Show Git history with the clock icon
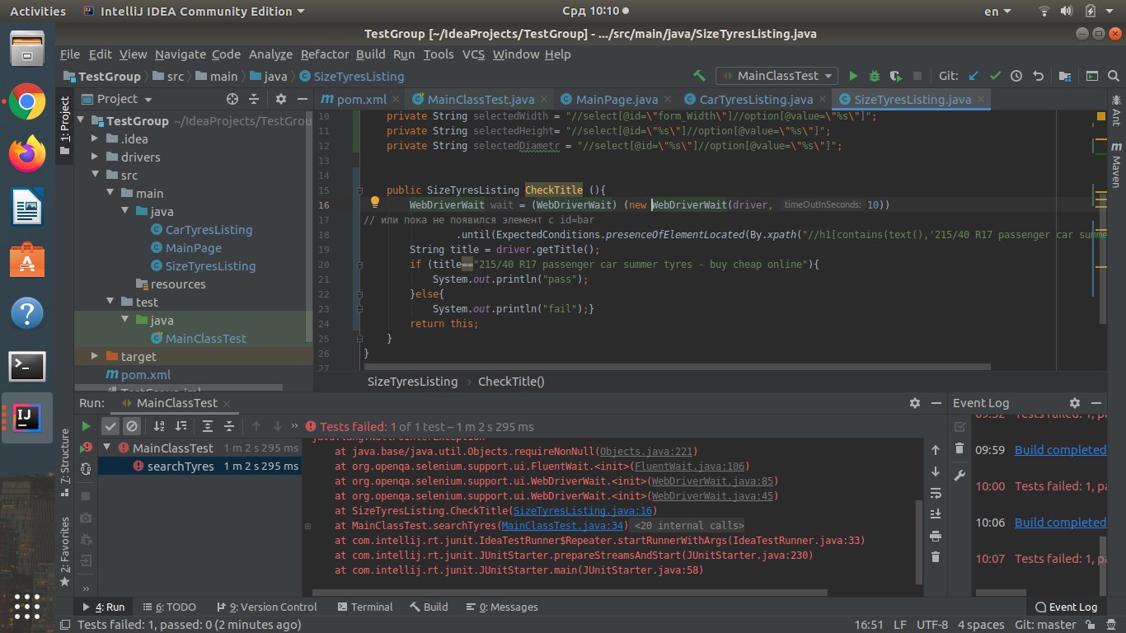 pyautogui.click(x=1016, y=76)
